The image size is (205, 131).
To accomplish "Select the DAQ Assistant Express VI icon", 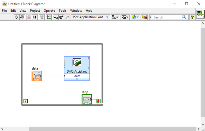I will (x=77, y=63).
